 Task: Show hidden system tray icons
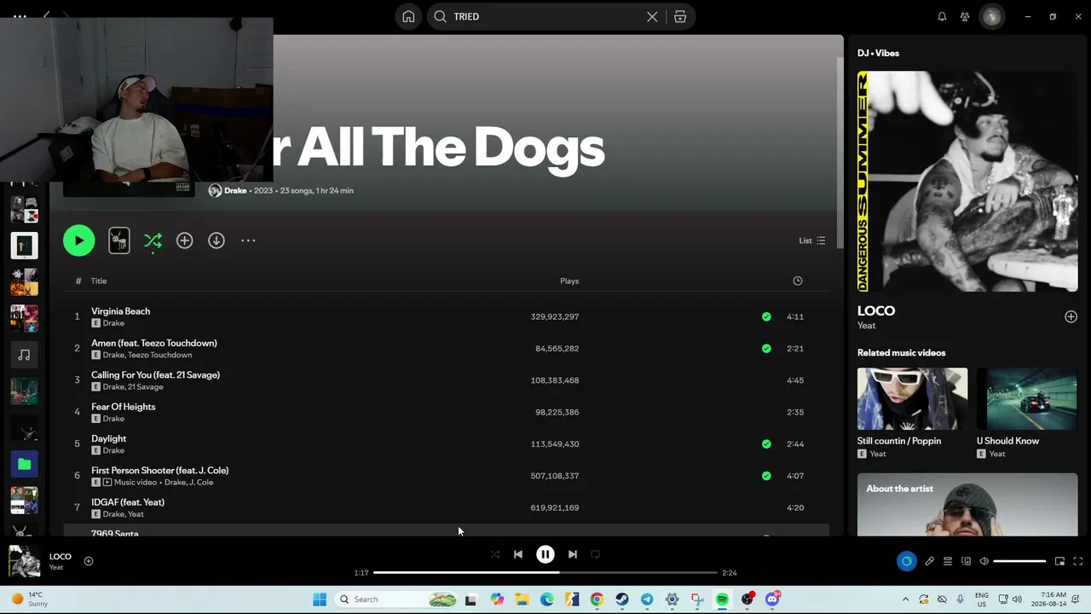pyautogui.click(x=905, y=600)
